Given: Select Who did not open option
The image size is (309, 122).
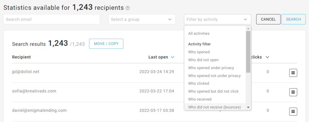Looking at the screenshot, I should [x=203, y=60].
